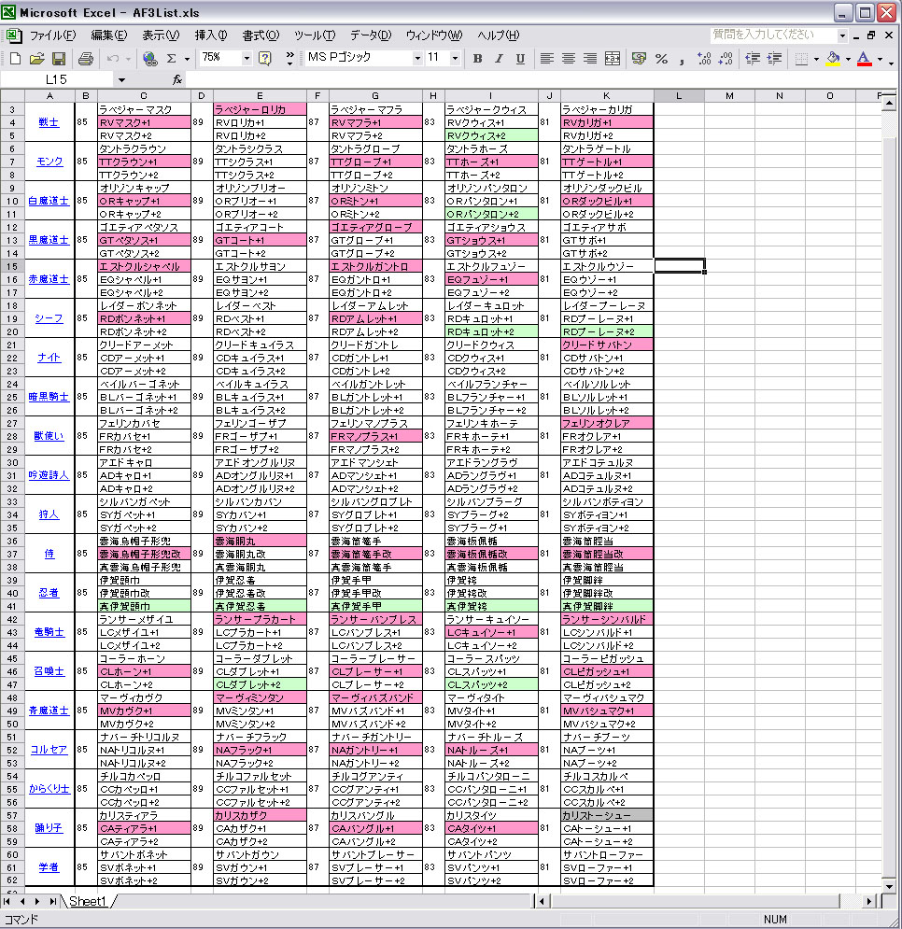This screenshot has width=902, height=929.
Task: Click the insert function fx button
Action: click(x=177, y=79)
